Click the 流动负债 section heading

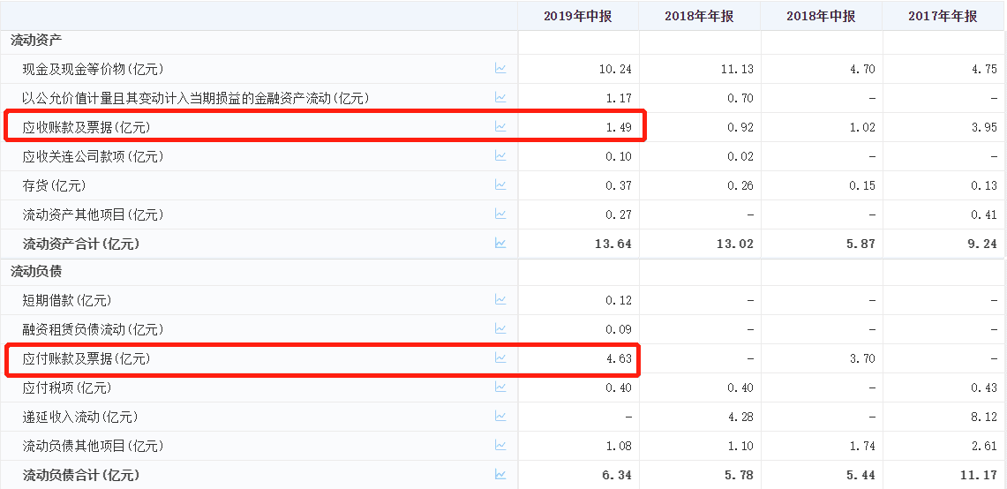click(x=36, y=271)
